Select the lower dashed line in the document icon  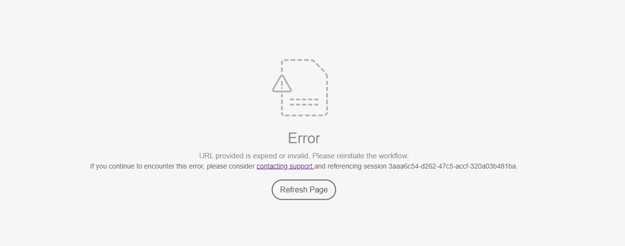tap(304, 104)
